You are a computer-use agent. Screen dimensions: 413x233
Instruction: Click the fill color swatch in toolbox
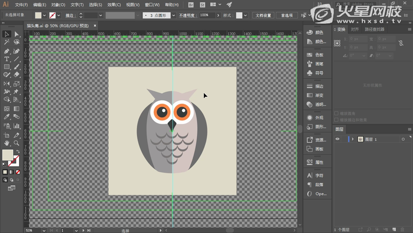coord(8,155)
